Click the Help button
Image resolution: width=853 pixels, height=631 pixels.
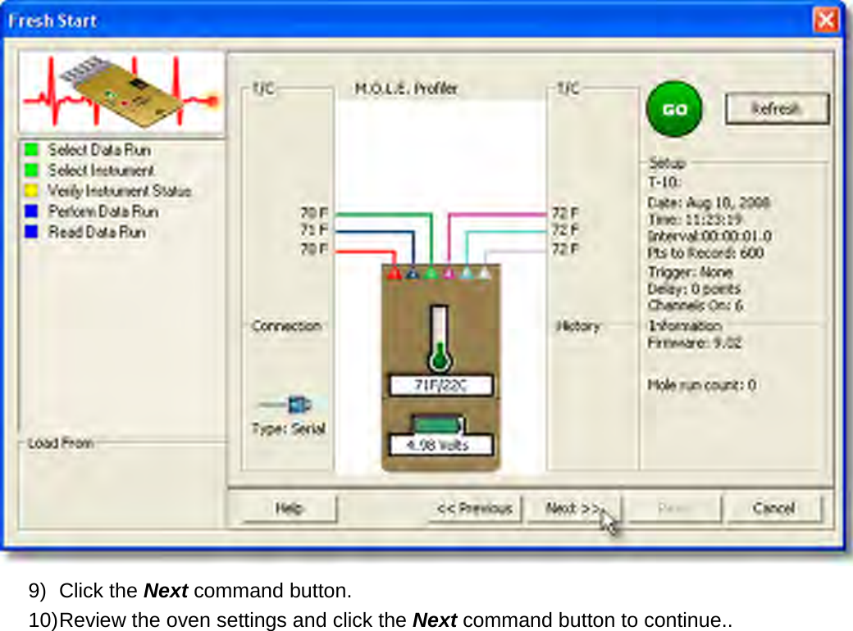pos(289,508)
